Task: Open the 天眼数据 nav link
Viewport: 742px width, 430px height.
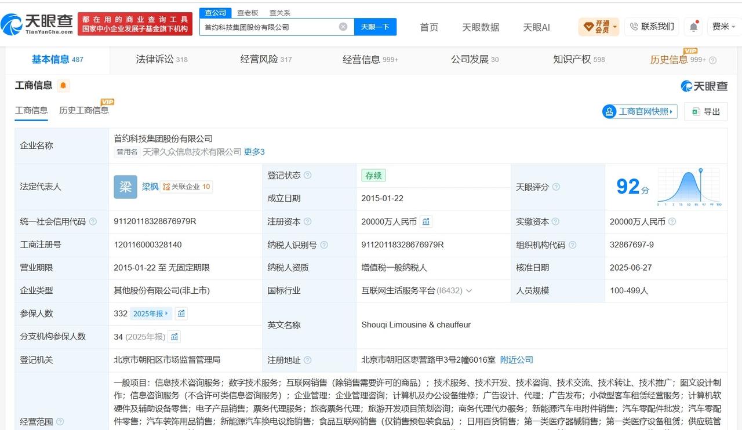Action: 481,27
